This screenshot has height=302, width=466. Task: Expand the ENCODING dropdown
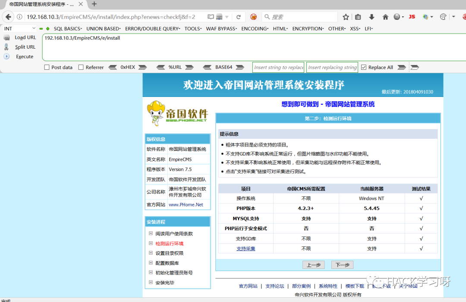[x=255, y=28]
